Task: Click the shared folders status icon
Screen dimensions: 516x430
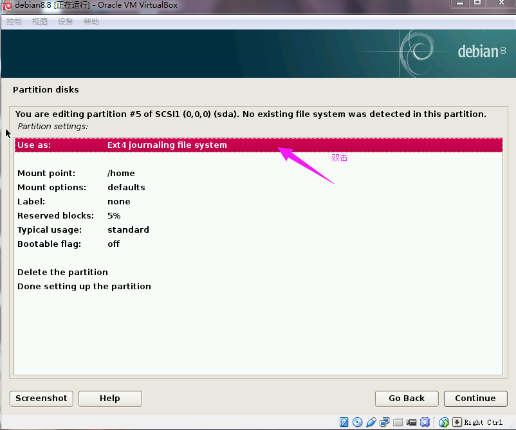Action: [x=398, y=422]
